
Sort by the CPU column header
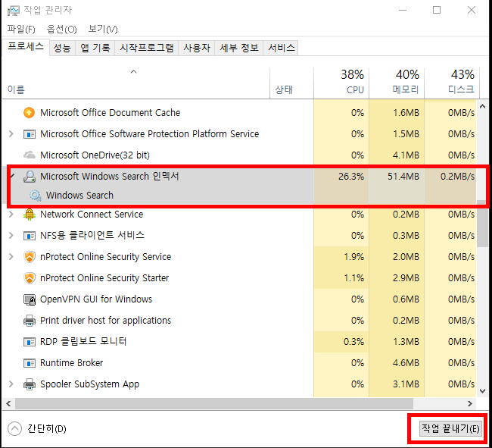tap(341, 83)
